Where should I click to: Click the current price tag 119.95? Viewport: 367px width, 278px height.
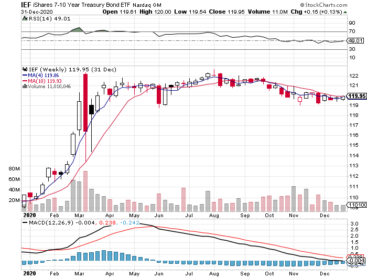357,96
